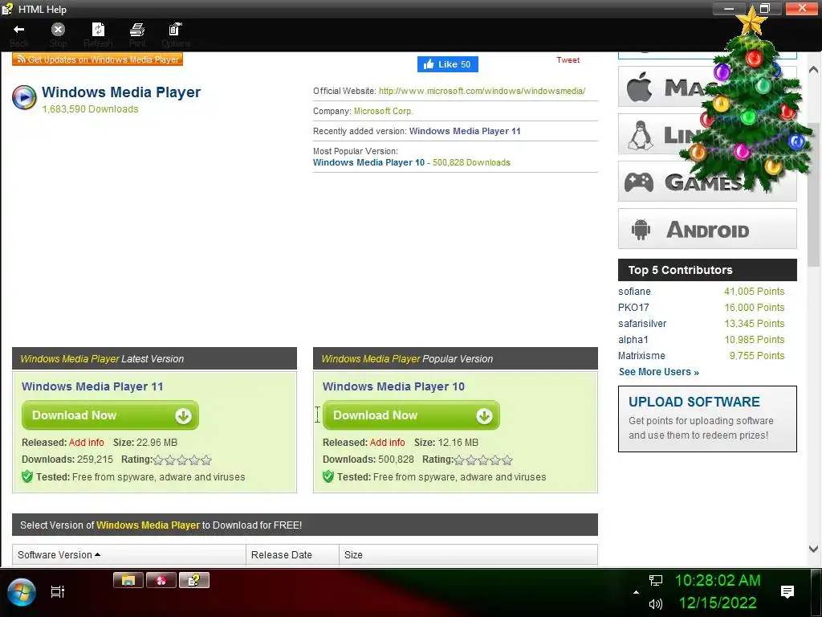Sort by Software Version column header

tap(129, 554)
